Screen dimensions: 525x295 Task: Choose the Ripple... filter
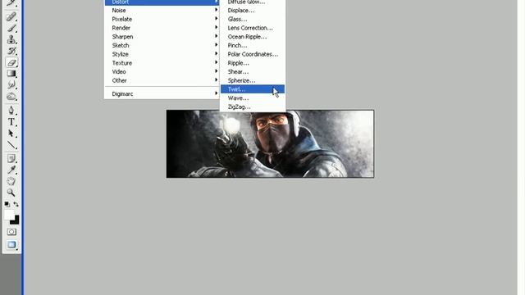click(x=253, y=63)
